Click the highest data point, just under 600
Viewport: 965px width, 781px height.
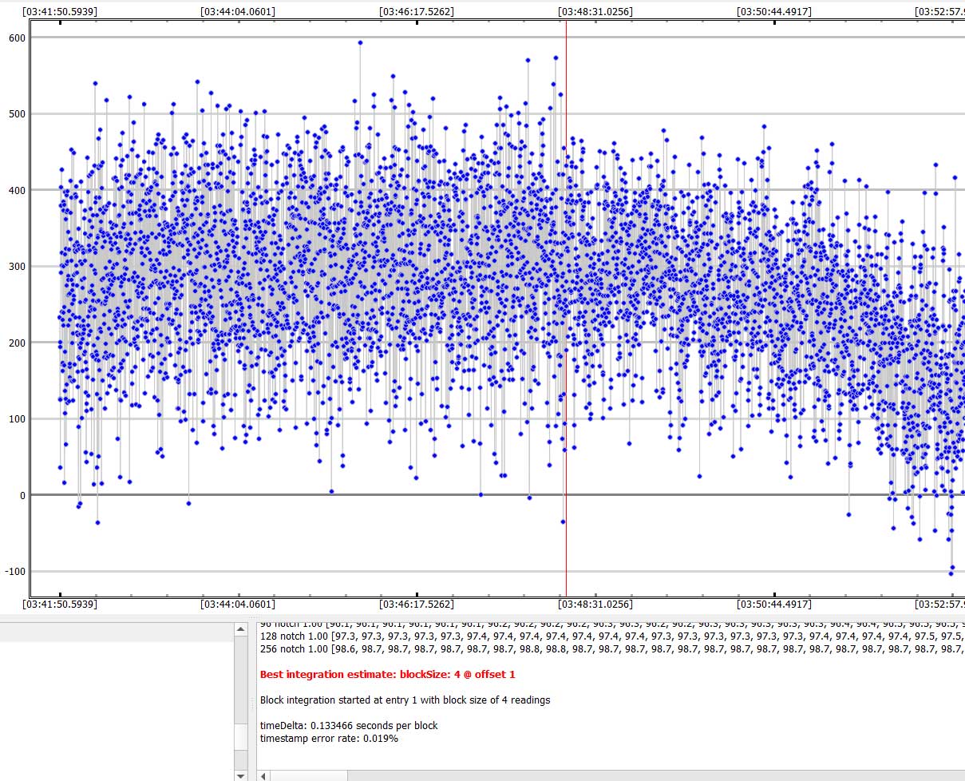tap(360, 43)
